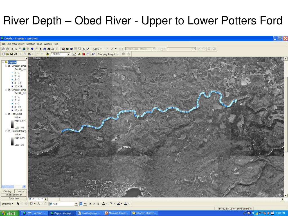The height and width of the screenshot is (216, 288).
Task: Collapse the first UPotter_LPot layer legend
Action: 6,66
